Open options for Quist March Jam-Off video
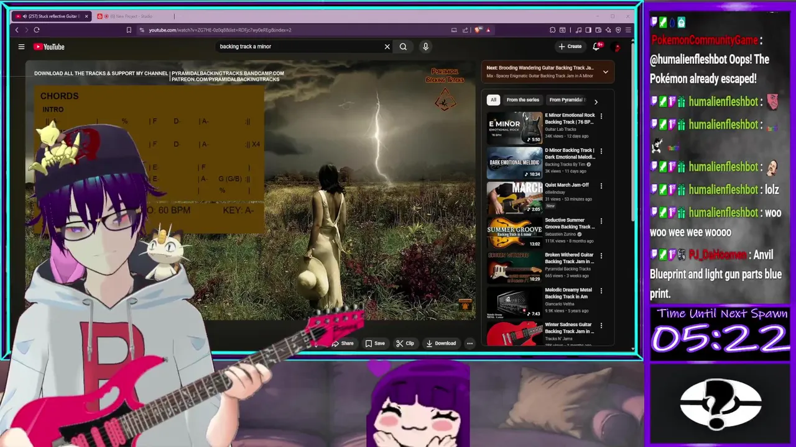This screenshot has width=796, height=447. tap(601, 186)
